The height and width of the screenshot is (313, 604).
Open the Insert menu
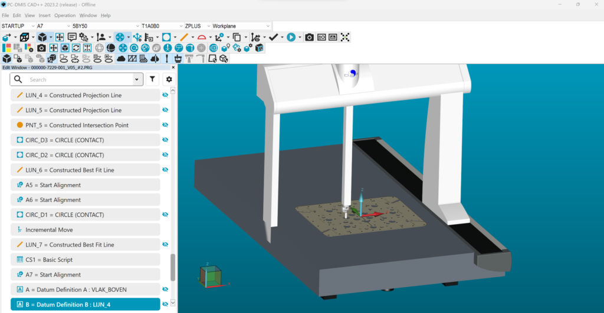[45, 15]
